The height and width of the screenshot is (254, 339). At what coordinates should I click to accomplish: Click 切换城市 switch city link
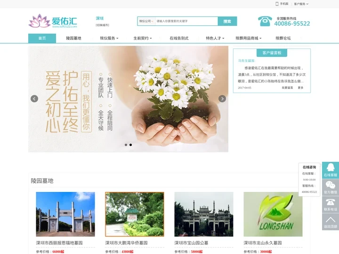103,25
